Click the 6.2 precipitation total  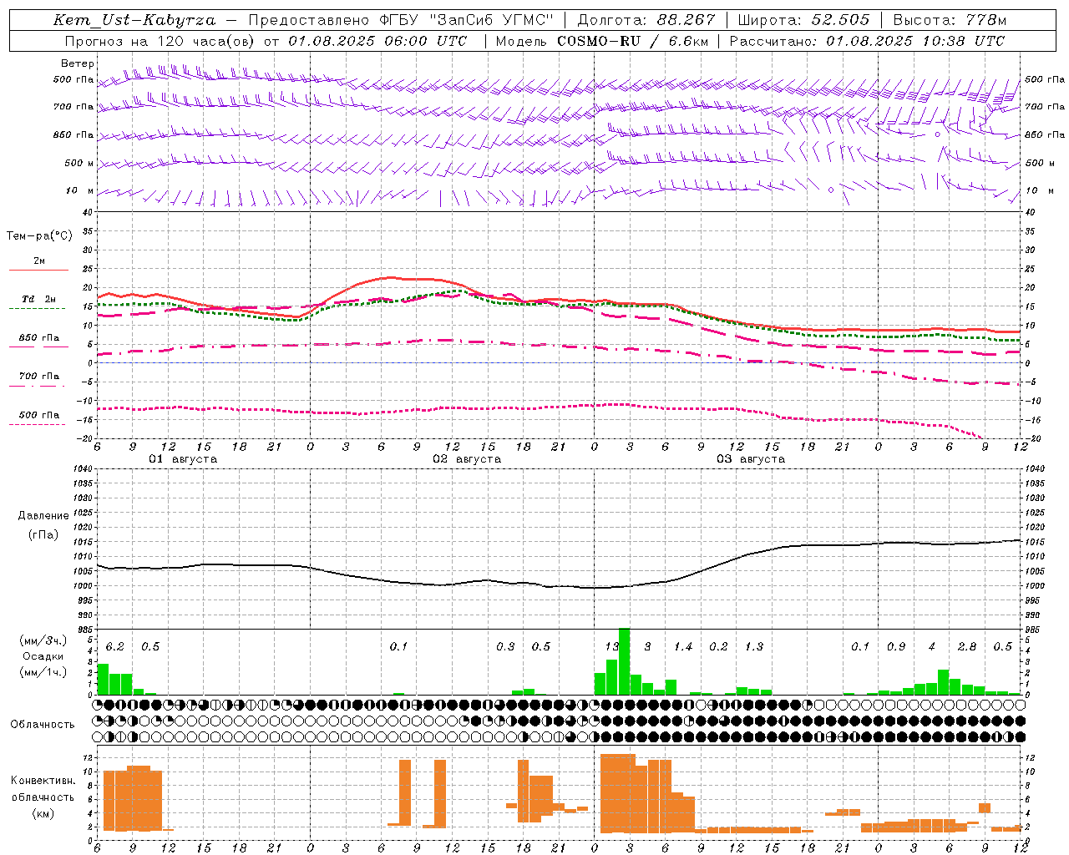[114, 647]
